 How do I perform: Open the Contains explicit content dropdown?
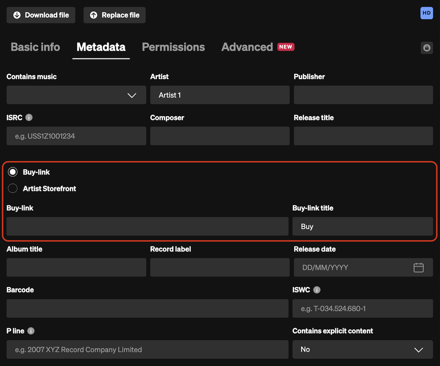point(362,350)
